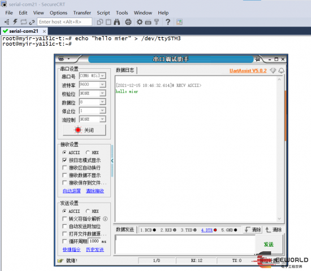Open the Tools menu

pyautogui.click(x=122, y=13)
